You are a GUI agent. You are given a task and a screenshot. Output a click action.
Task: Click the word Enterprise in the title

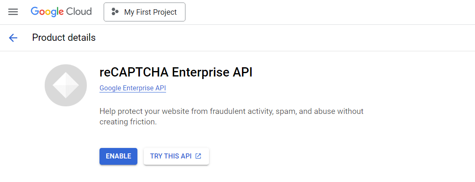pyautogui.click(x=201, y=72)
